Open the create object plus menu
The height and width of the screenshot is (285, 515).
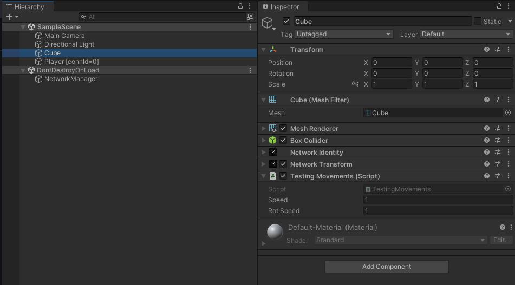[x=12, y=17]
